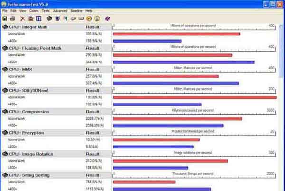Select the CPU - String Sorting heading
Screen dimensions: 285x191
pos(29,175)
